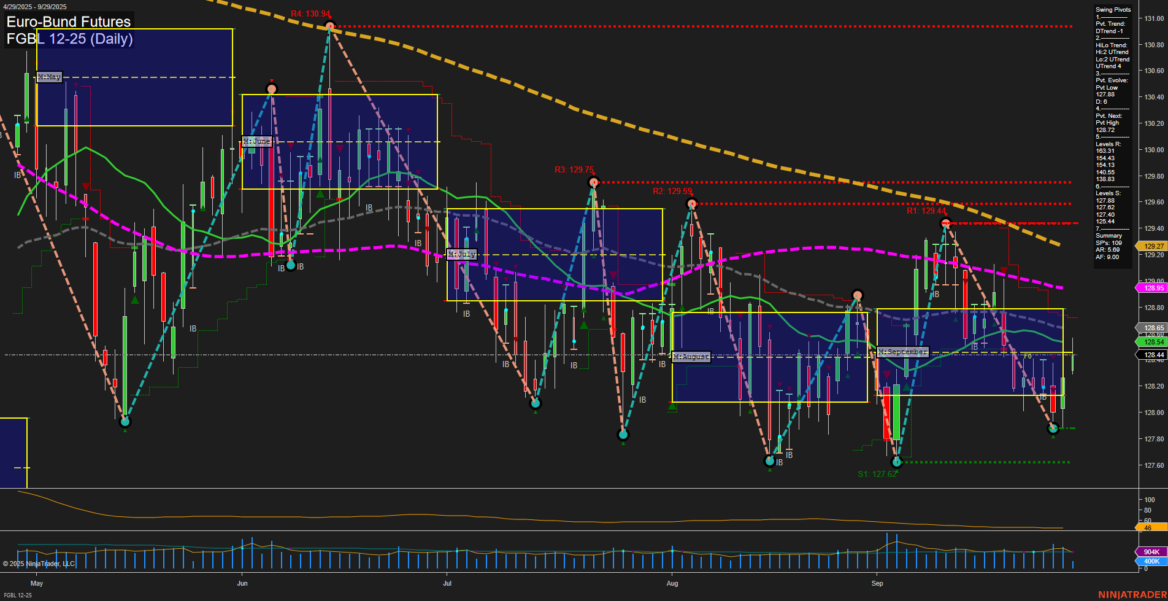The image size is (1168, 601).
Task: Click the orange 46 oscillator value marker
Action: coord(1151,527)
